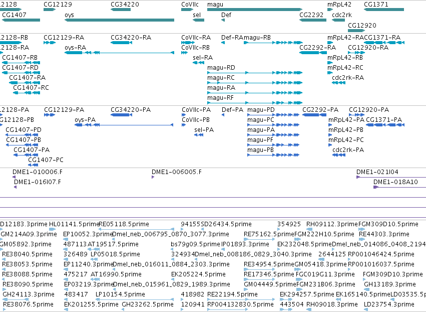
Task: Click the DME1-021I04 clone label
Action: tap(377, 172)
